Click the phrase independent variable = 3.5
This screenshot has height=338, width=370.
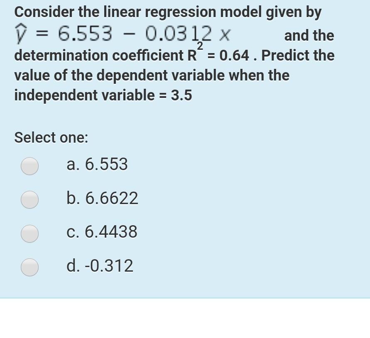tap(103, 95)
